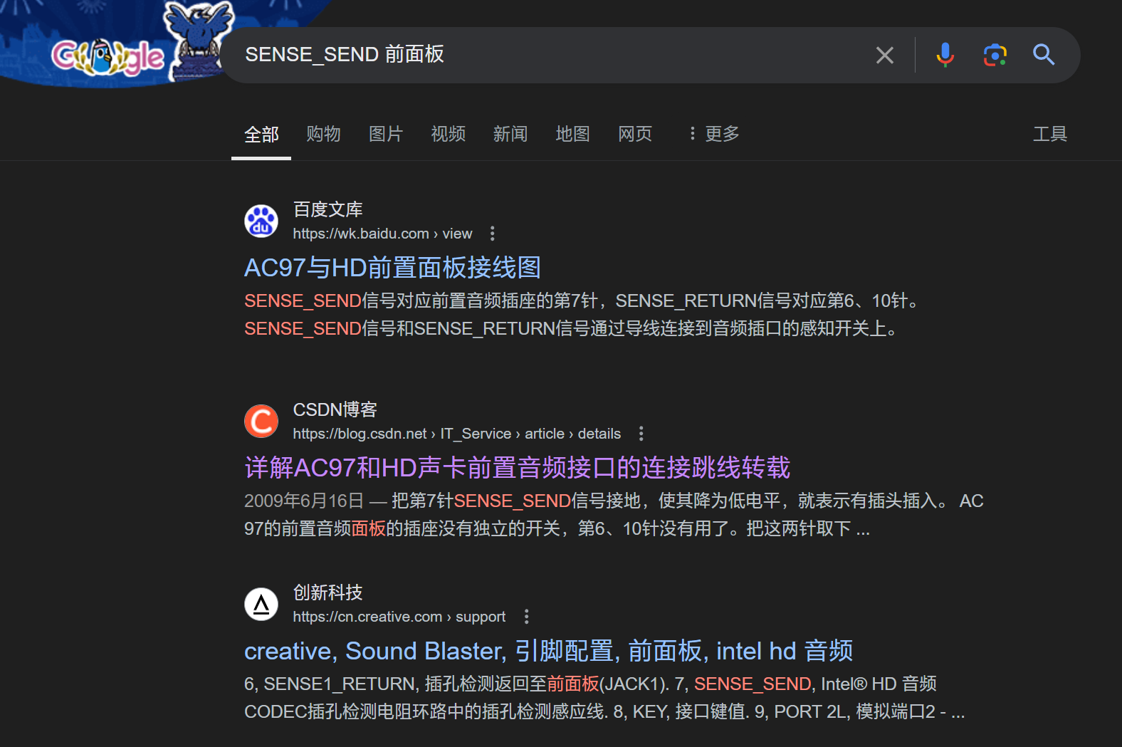Open more options for the CSDN博客 result
Viewport: 1122px width, 747px height.
click(641, 434)
